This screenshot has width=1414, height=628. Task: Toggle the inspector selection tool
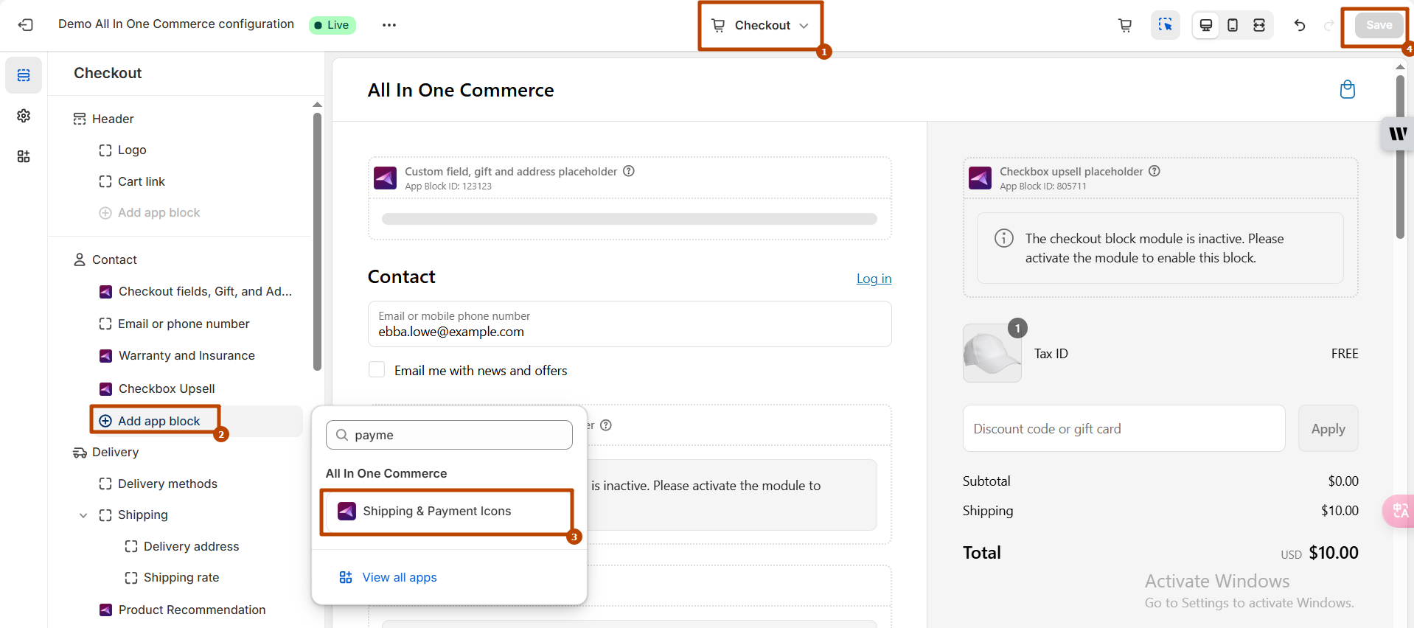pos(1165,25)
